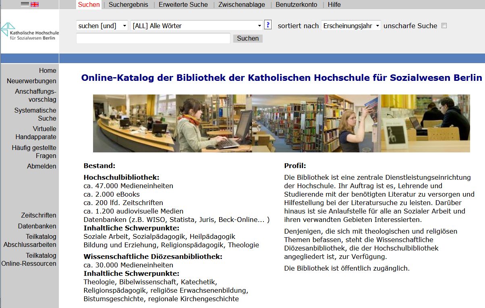Click 'Die Bibliothek ist öffentlich zugänglich.' text

[347, 269]
